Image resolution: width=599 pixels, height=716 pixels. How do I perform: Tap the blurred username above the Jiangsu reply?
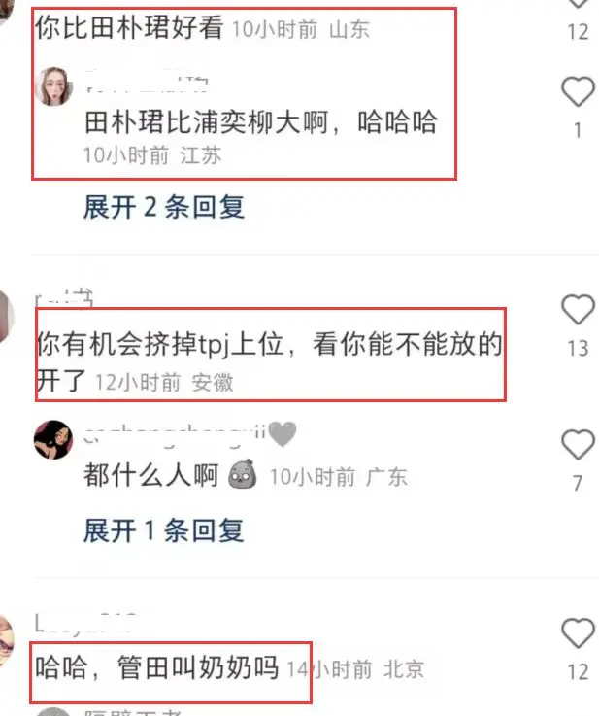[x=147, y=83]
